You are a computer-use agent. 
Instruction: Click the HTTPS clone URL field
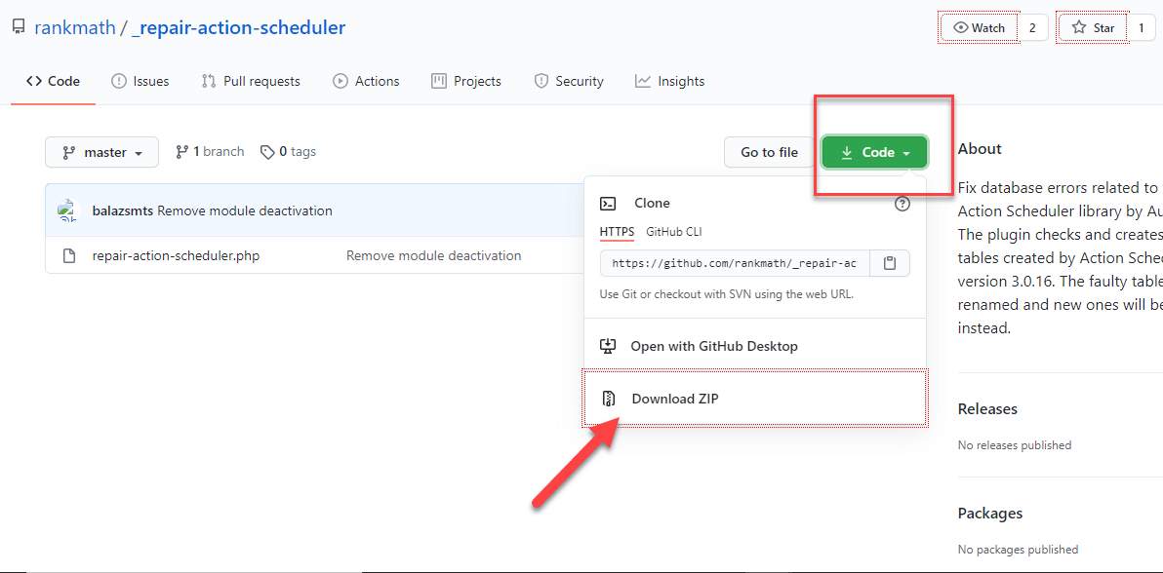[x=737, y=263]
